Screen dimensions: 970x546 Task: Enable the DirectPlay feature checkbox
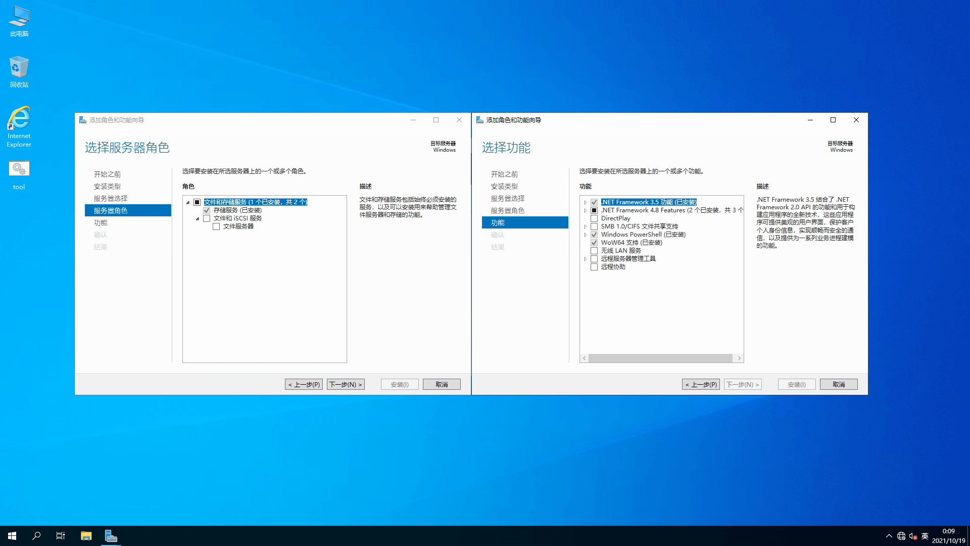[x=594, y=218]
